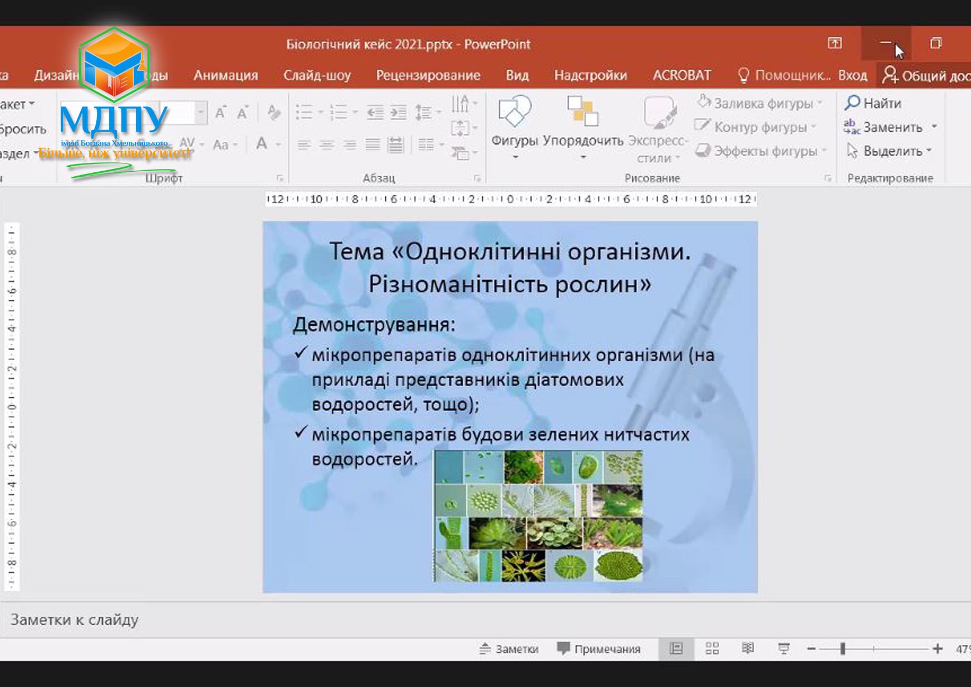The width and height of the screenshot is (971, 687).
Task: Switch to slide sorter view
Action: pyautogui.click(x=712, y=648)
